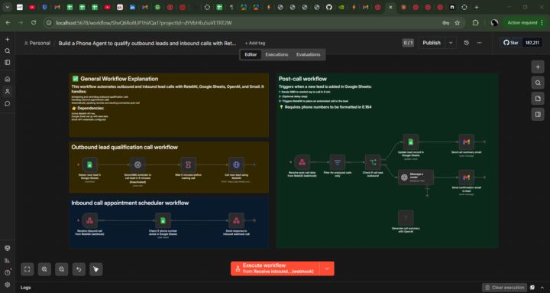Open the Logs panel header
The height and width of the screenshot is (293, 550).
(x=26, y=288)
